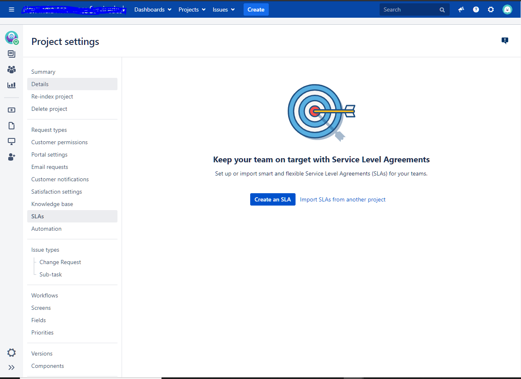
Task: Open the Queues icon in sidebar
Action: coord(12,54)
